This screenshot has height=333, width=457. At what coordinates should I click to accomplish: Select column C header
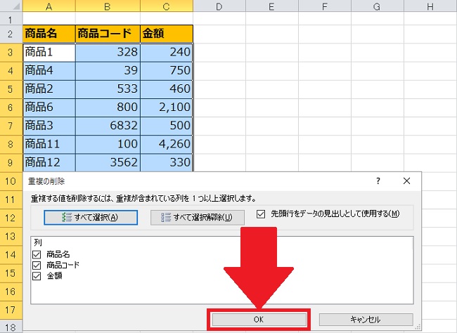point(167,6)
